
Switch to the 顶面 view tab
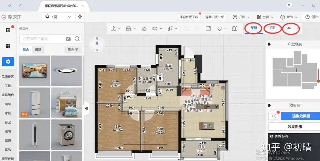click(272, 28)
